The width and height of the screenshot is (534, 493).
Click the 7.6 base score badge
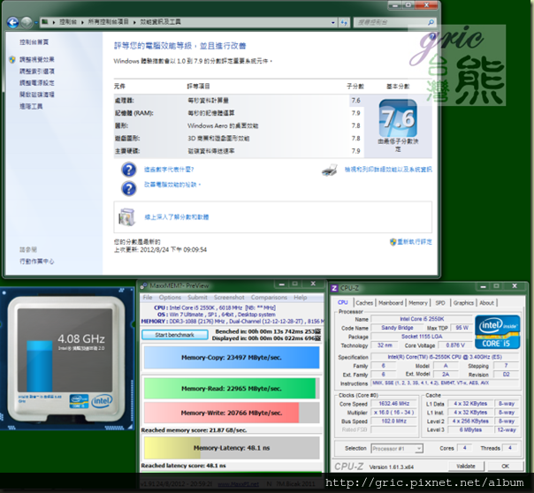pyautogui.click(x=398, y=118)
